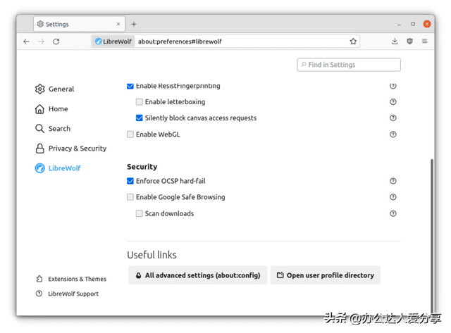Open the hamburger application menu
Image resolution: width=451 pixels, height=333 pixels.
click(x=424, y=41)
